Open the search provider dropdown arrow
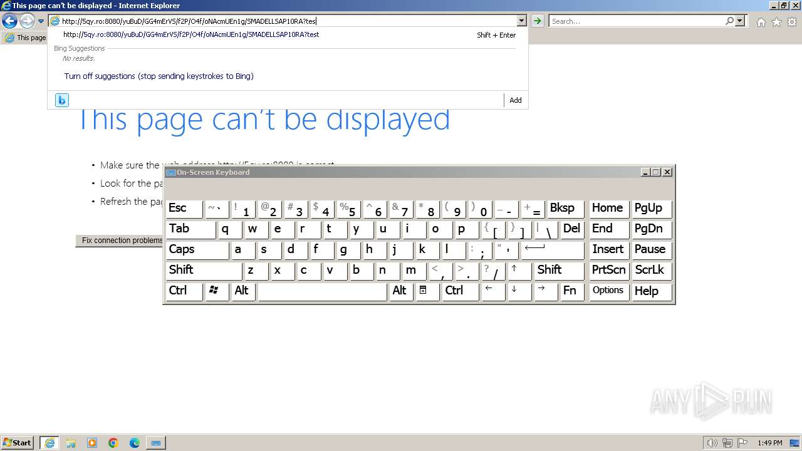Viewport: 802px width, 451px height. click(740, 21)
